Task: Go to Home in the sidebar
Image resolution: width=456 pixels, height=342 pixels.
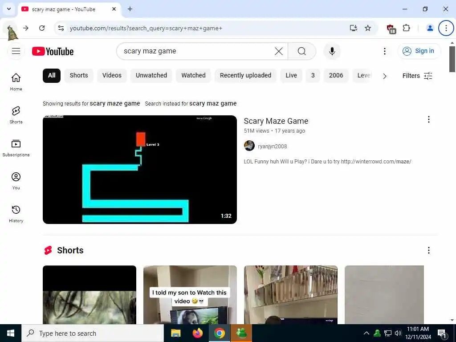Action: coord(16,82)
